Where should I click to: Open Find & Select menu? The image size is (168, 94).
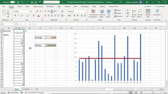[140, 14]
